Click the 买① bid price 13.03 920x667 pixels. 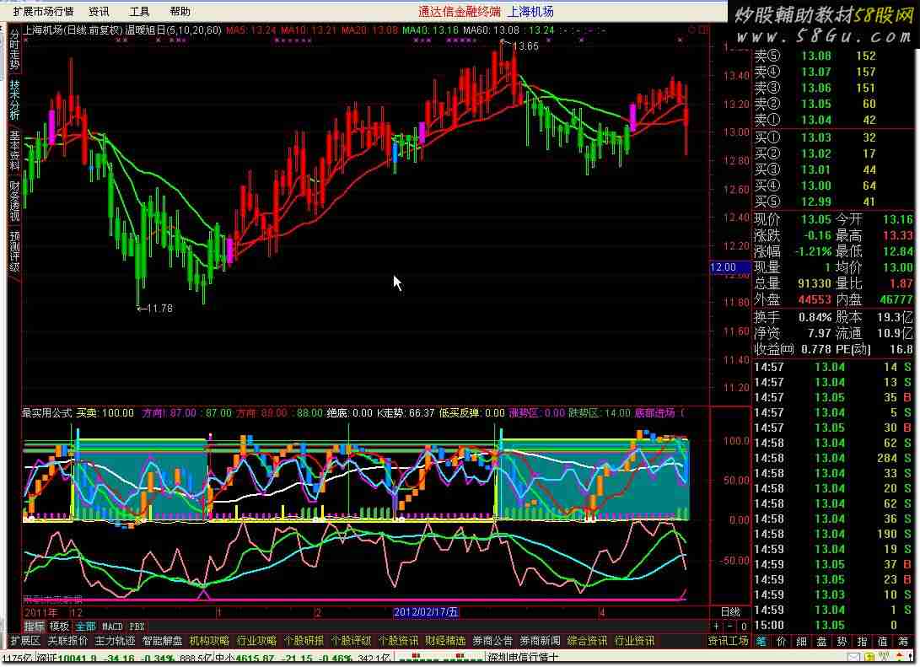[x=816, y=137]
